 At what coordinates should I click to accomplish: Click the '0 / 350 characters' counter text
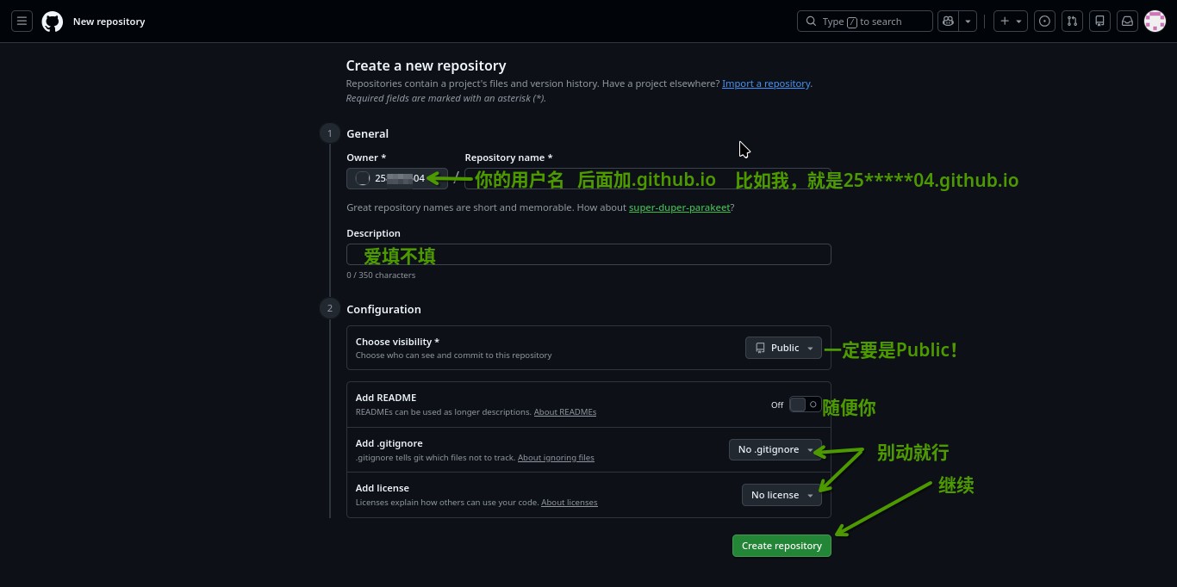(381, 275)
